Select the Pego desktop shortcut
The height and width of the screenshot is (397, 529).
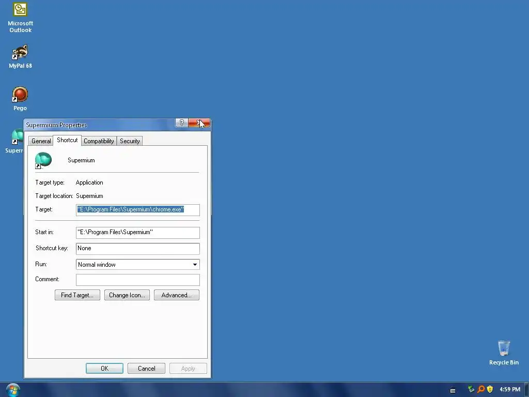tap(20, 99)
